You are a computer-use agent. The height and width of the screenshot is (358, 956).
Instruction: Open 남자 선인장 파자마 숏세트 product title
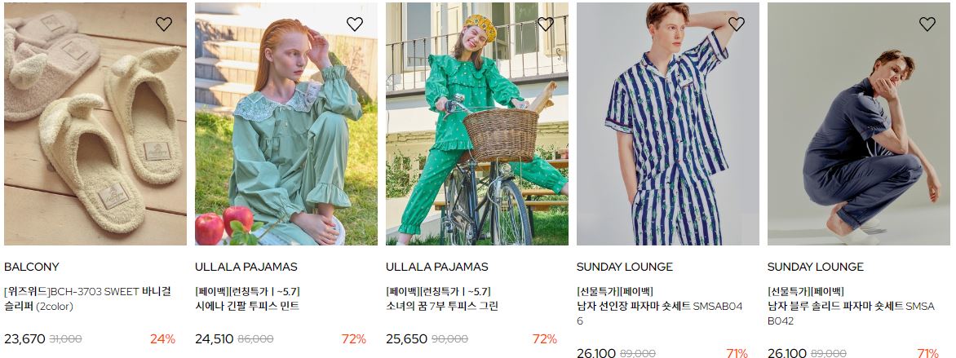(660, 313)
